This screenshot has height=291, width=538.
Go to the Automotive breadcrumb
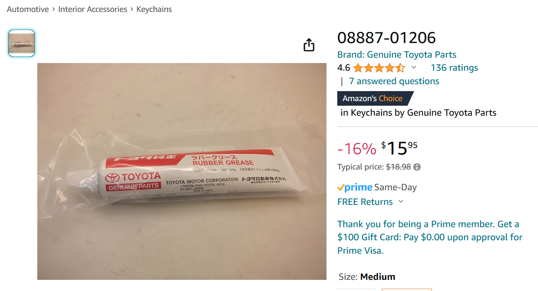[28, 9]
